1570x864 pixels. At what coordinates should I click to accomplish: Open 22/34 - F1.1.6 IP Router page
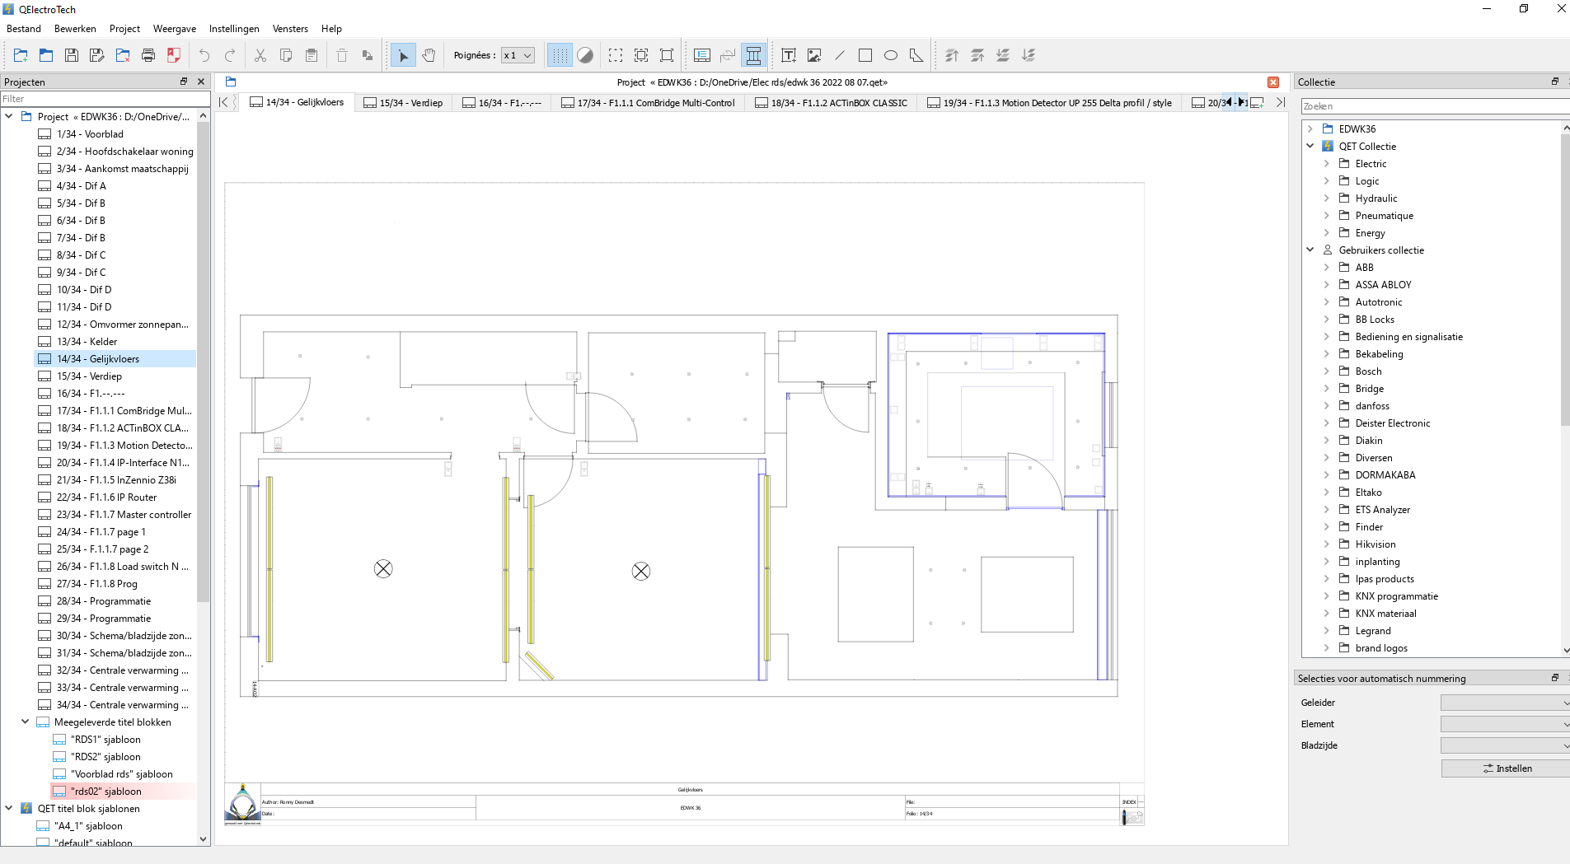click(106, 497)
